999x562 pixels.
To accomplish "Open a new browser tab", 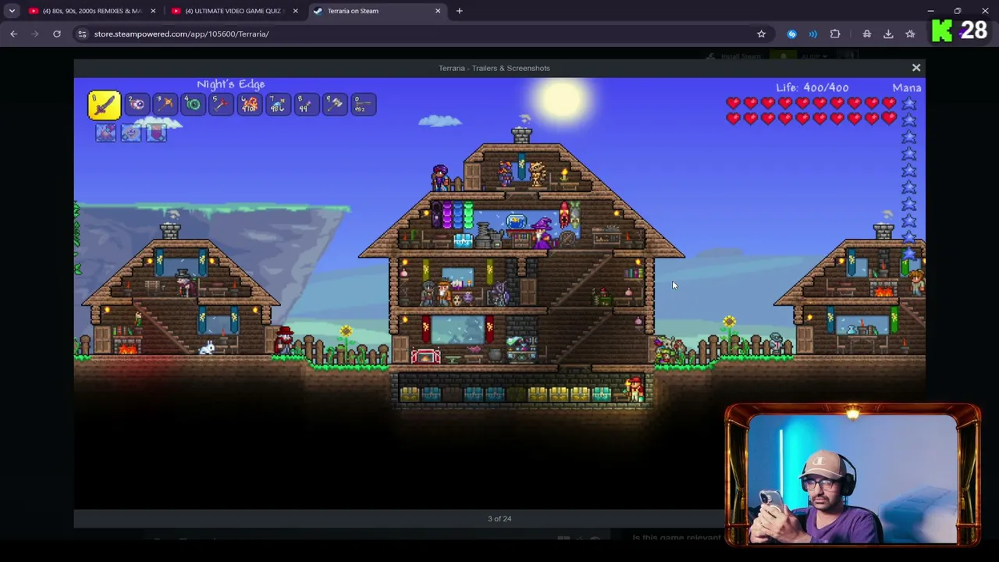I will [x=459, y=11].
